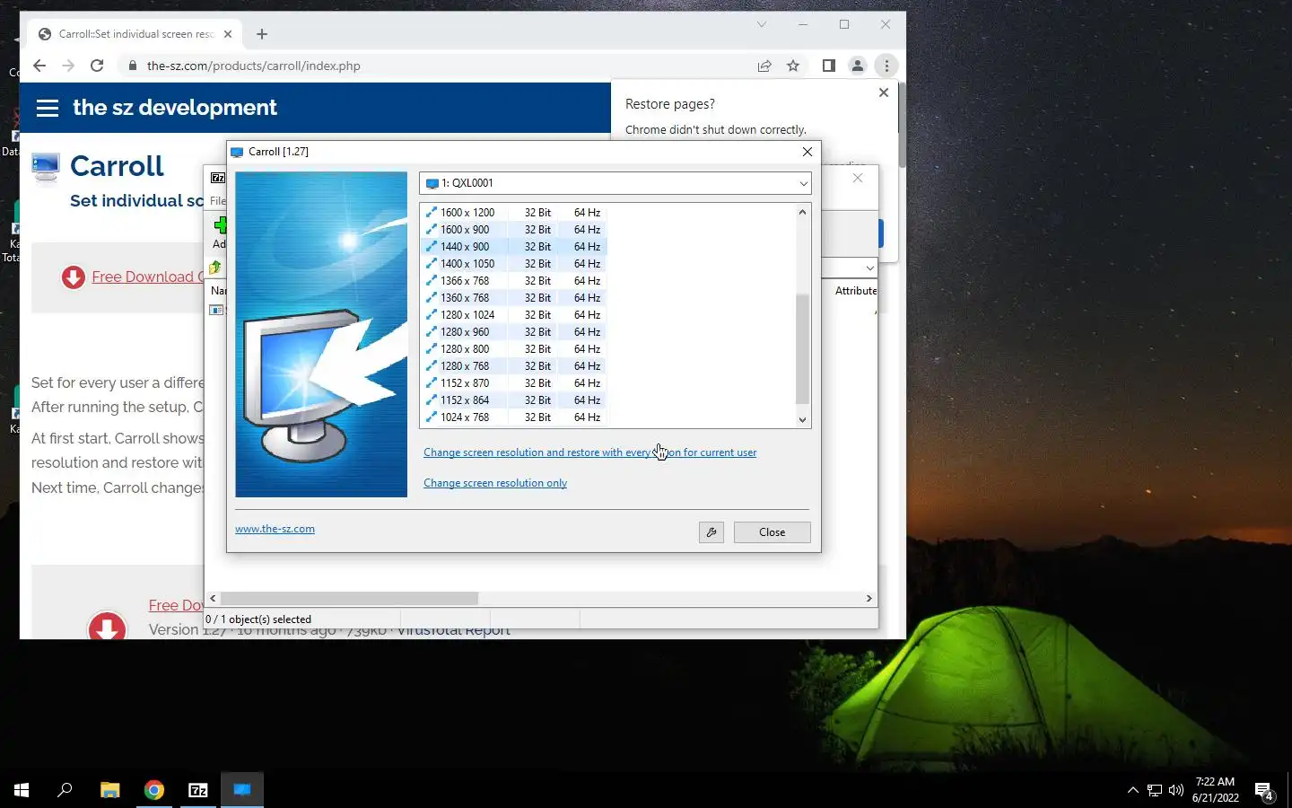Open Windows taskbar search
Viewport: 1292px width, 808px height.
(65, 790)
